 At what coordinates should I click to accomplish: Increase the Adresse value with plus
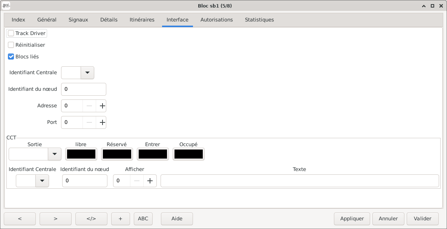click(x=102, y=106)
